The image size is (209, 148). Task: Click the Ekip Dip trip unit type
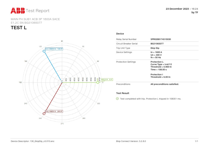click(x=155, y=48)
